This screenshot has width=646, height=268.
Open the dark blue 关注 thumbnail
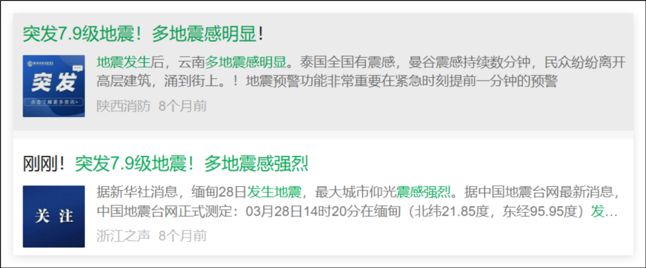(54, 217)
